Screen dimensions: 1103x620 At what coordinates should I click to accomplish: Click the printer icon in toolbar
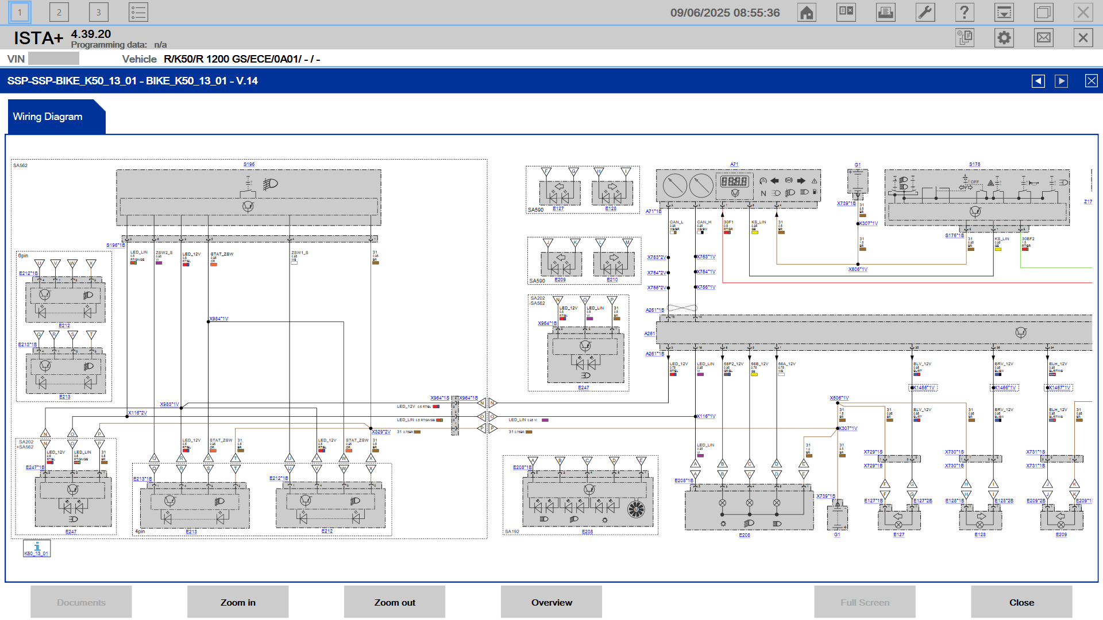pos(885,12)
